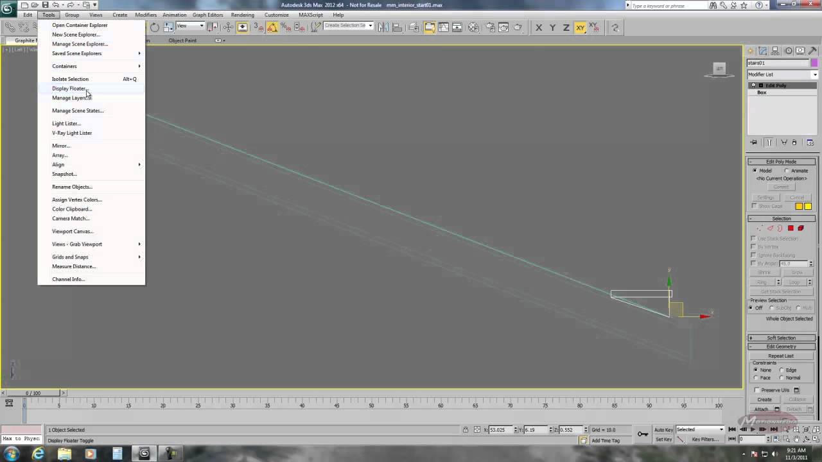The image size is (822, 462).
Task: Open Create Selection Set dropdown
Action: pos(348,26)
